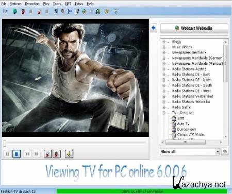Open the NET menu
Viewport: 232px width, 194px height.
click(x=68, y=4)
